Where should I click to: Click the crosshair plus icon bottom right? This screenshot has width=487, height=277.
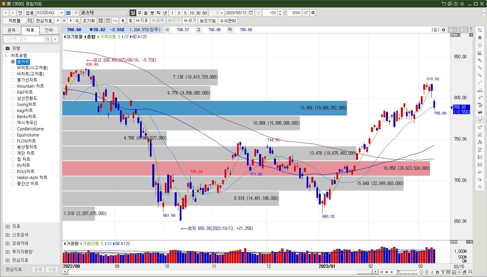point(459,272)
